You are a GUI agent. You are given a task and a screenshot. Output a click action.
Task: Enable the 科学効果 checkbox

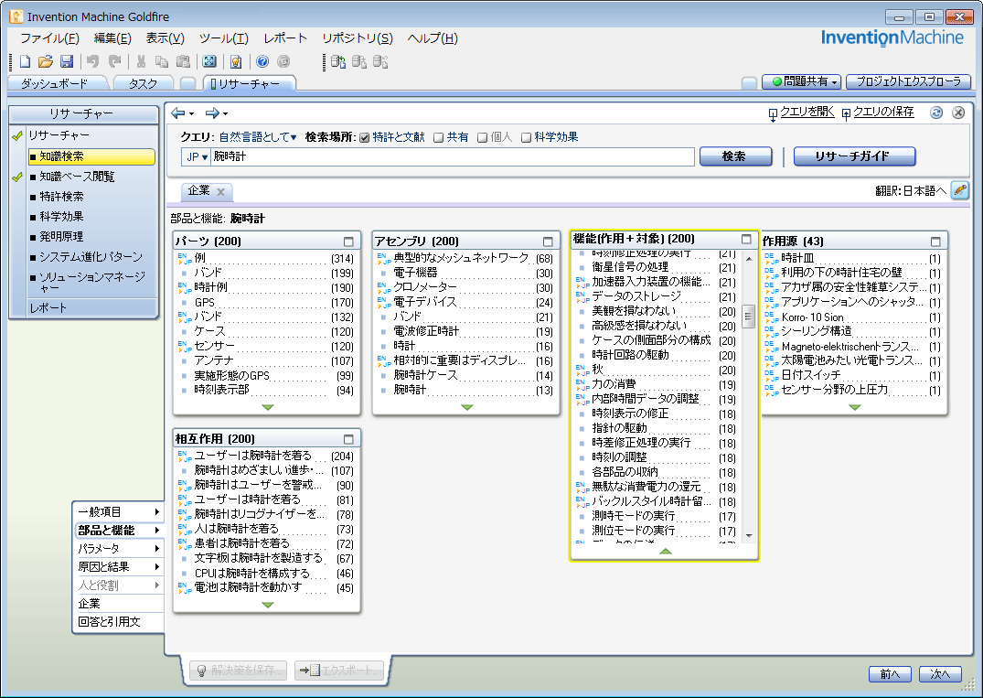point(526,137)
